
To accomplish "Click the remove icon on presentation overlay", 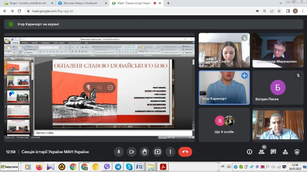I will pyautogui.click(x=110, y=87).
